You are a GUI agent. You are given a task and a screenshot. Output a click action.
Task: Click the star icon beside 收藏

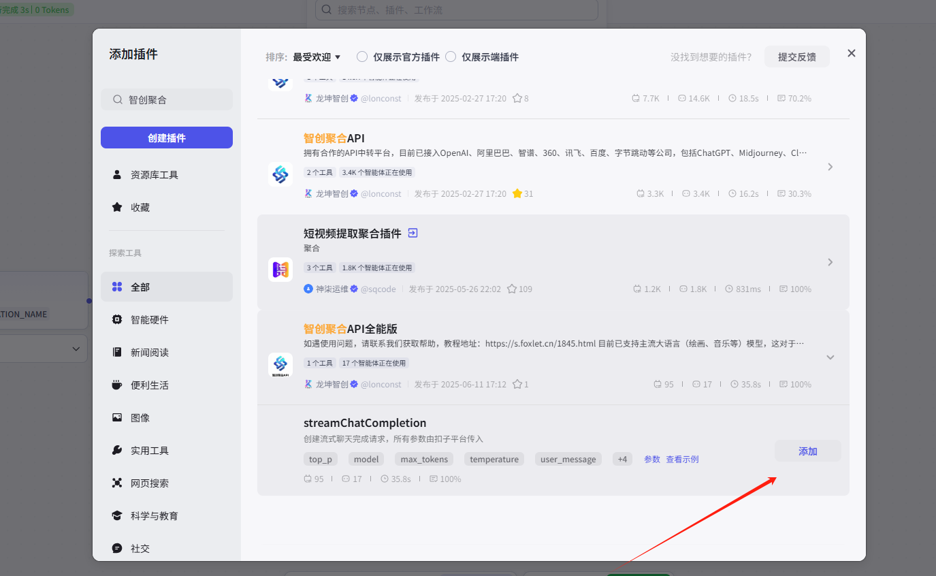point(117,208)
